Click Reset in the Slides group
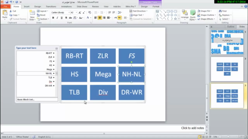Screen dimensions: 248x139 41,15
